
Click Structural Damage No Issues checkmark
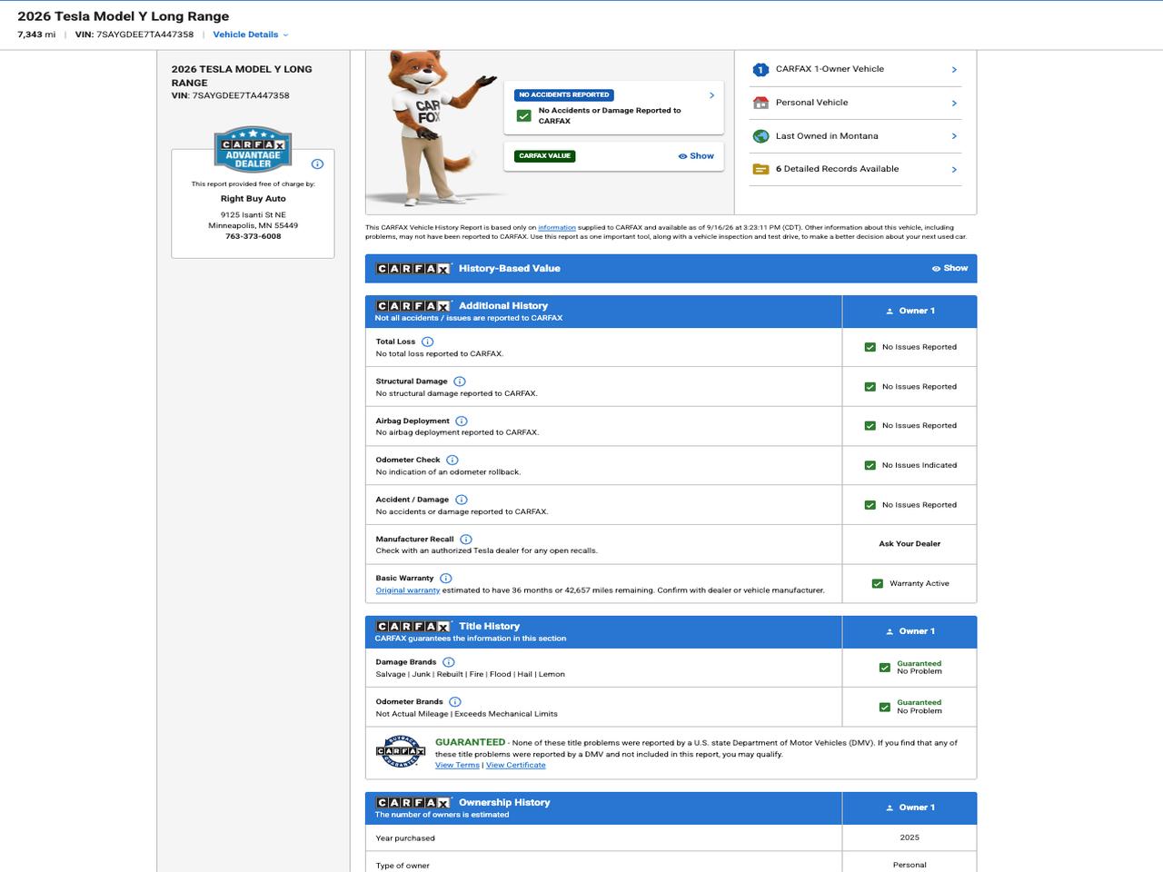[870, 387]
